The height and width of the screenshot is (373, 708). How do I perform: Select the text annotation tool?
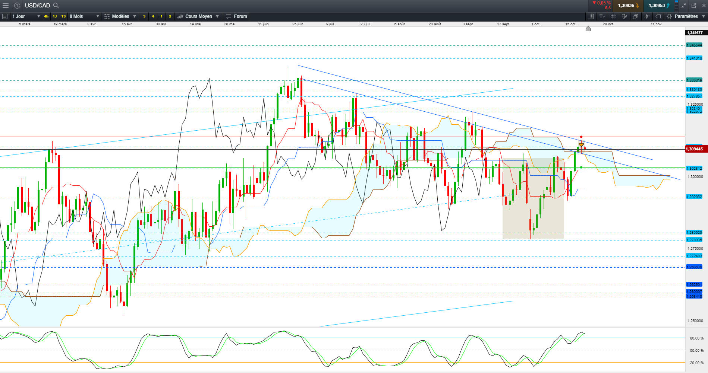(602, 16)
